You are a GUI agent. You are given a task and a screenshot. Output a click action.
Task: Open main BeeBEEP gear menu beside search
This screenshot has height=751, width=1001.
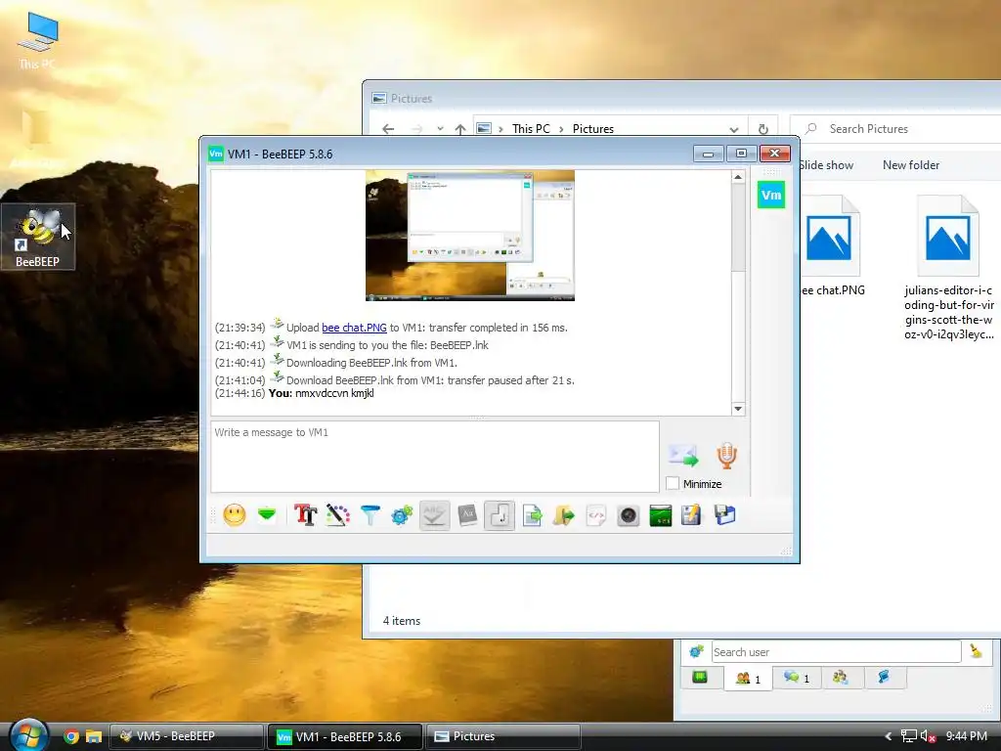click(696, 651)
